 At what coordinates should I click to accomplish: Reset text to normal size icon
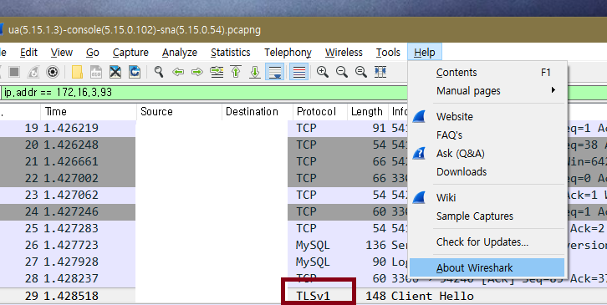(361, 72)
